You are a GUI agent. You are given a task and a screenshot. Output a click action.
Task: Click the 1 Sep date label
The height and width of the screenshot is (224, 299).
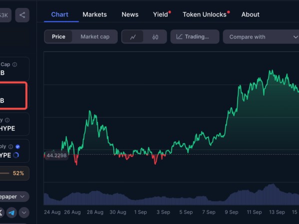(140, 212)
